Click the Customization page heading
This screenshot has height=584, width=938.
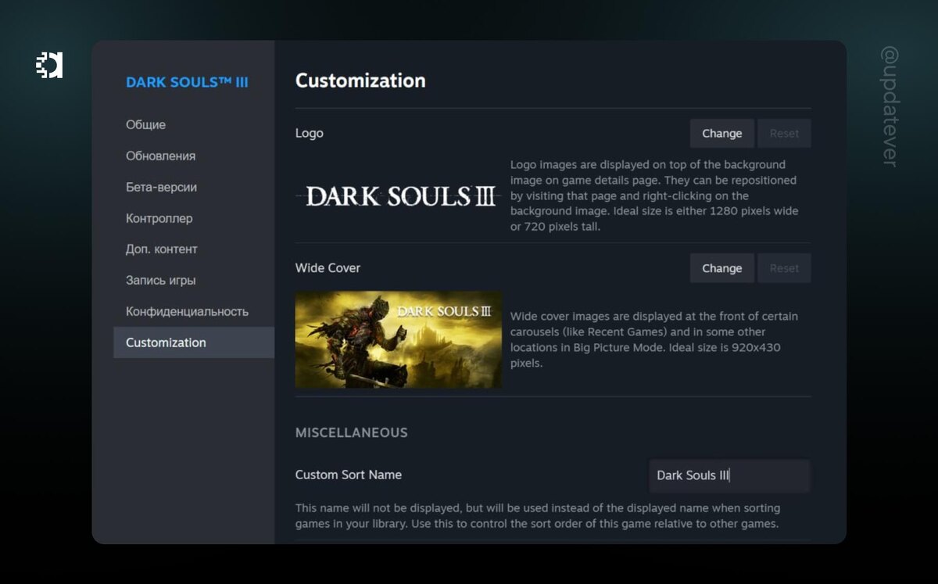(x=360, y=81)
